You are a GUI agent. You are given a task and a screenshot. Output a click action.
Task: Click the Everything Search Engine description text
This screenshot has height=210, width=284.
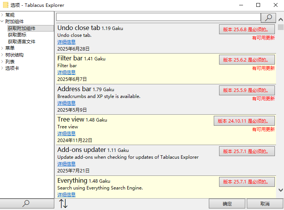[100, 188]
